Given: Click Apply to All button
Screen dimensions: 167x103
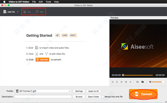Looking at the screenshot, I should 94,91.
